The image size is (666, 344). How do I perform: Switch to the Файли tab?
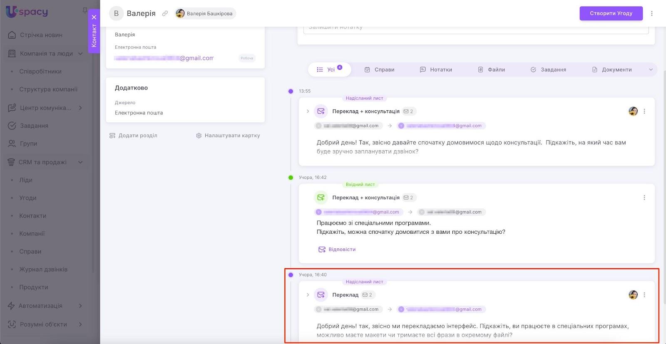pyautogui.click(x=491, y=70)
